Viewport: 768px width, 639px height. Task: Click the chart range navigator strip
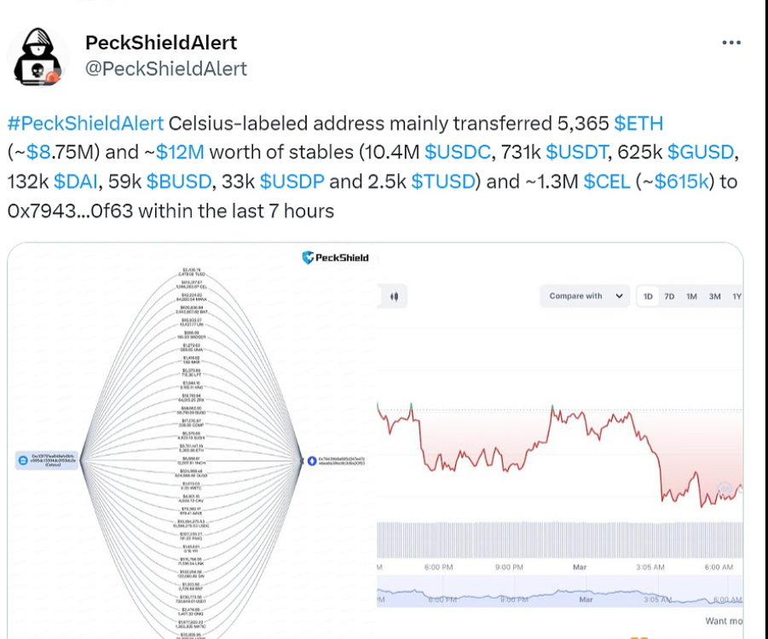pyautogui.click(x=558, y=596)
